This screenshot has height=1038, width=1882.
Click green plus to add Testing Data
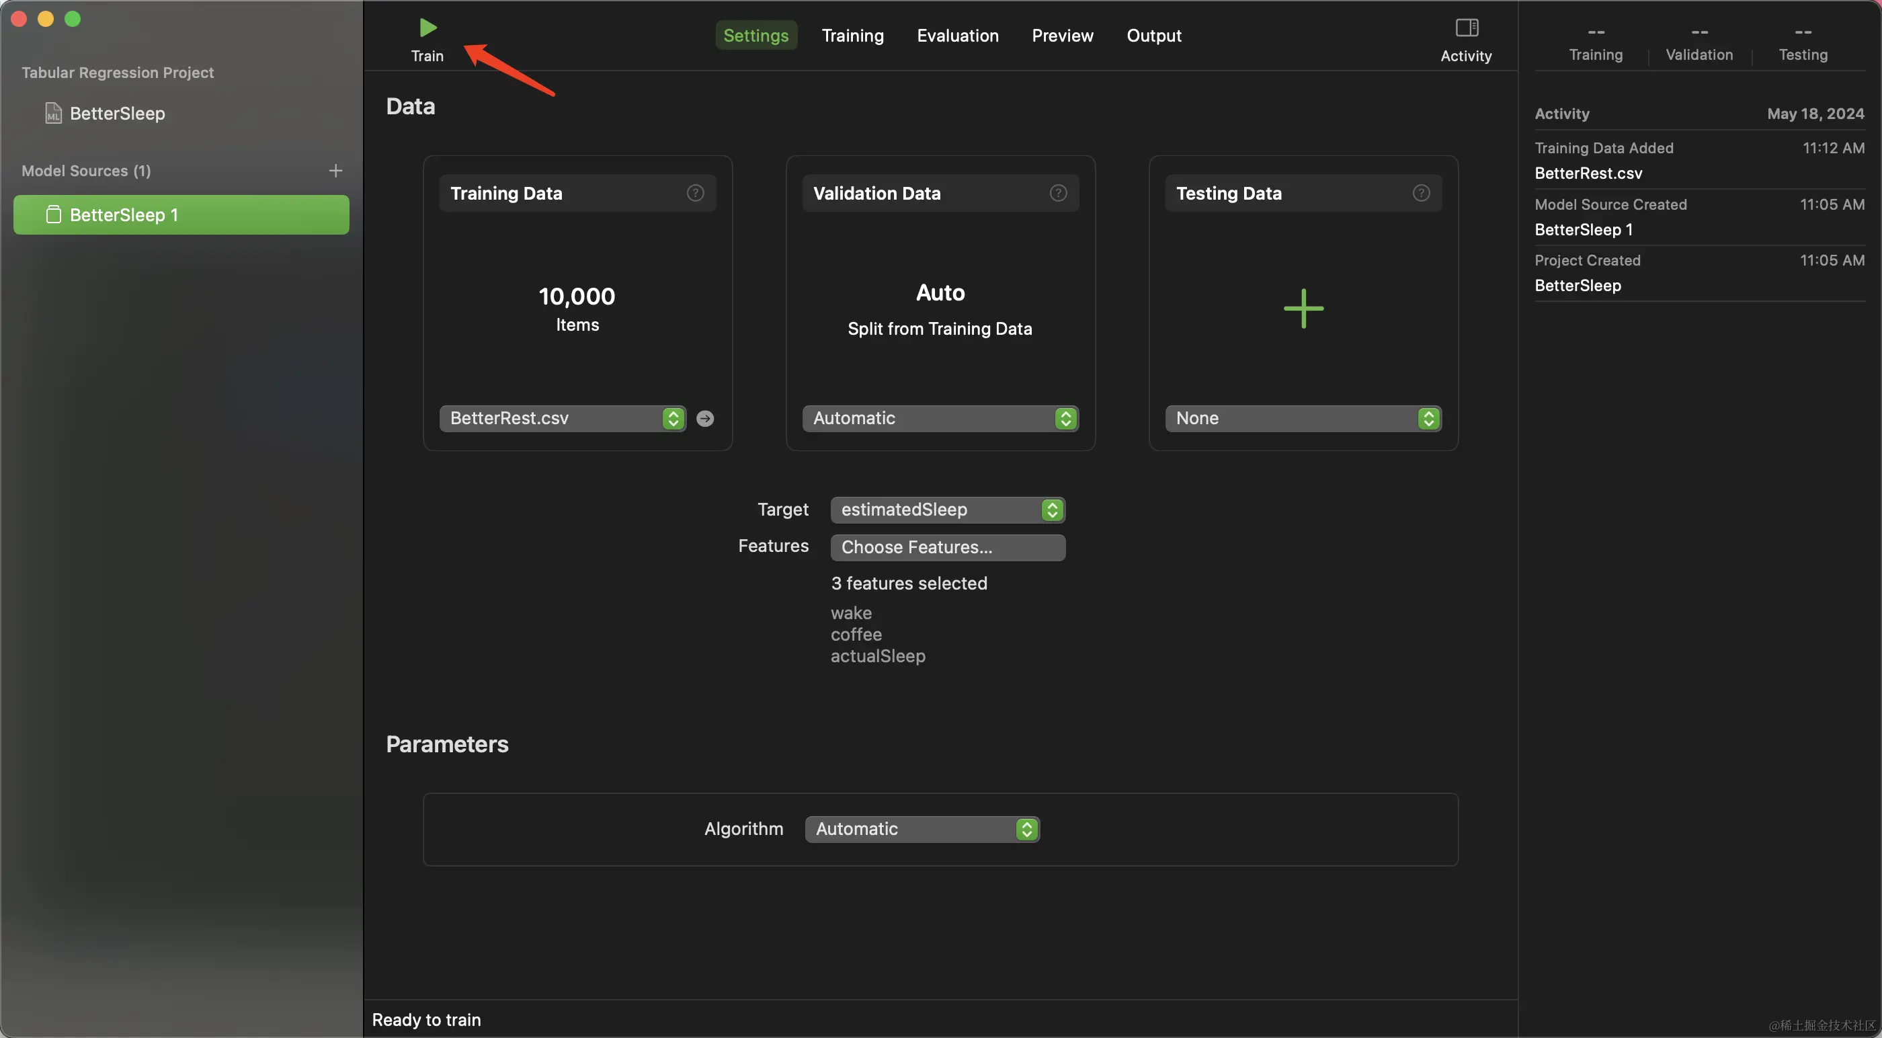1303,309
